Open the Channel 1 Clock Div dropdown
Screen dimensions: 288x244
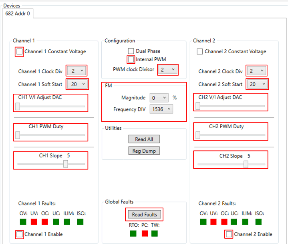[x=76, y=71]
